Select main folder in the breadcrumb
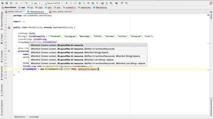The height and width of the screenshot is (119, 213). [x=39, y=7]
